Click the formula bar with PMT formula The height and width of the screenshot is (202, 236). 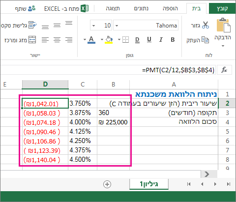point(108,70)
